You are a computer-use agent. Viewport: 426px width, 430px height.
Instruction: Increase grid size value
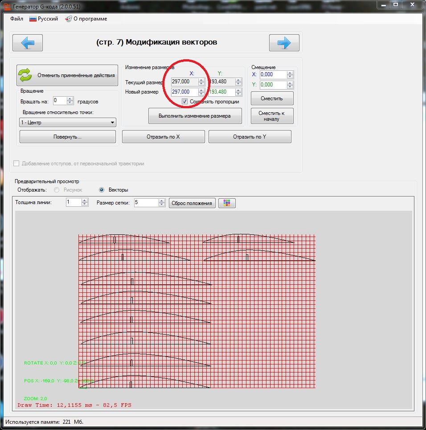coord(162,201)
